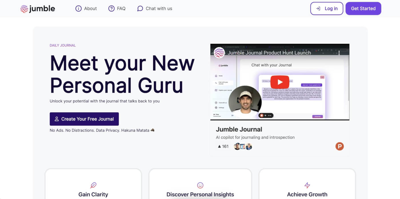Viewport: 400px width, 199px height.
Task: Click the third upvoter avatar
Action: pyautogui.click(x=249, y=147)
